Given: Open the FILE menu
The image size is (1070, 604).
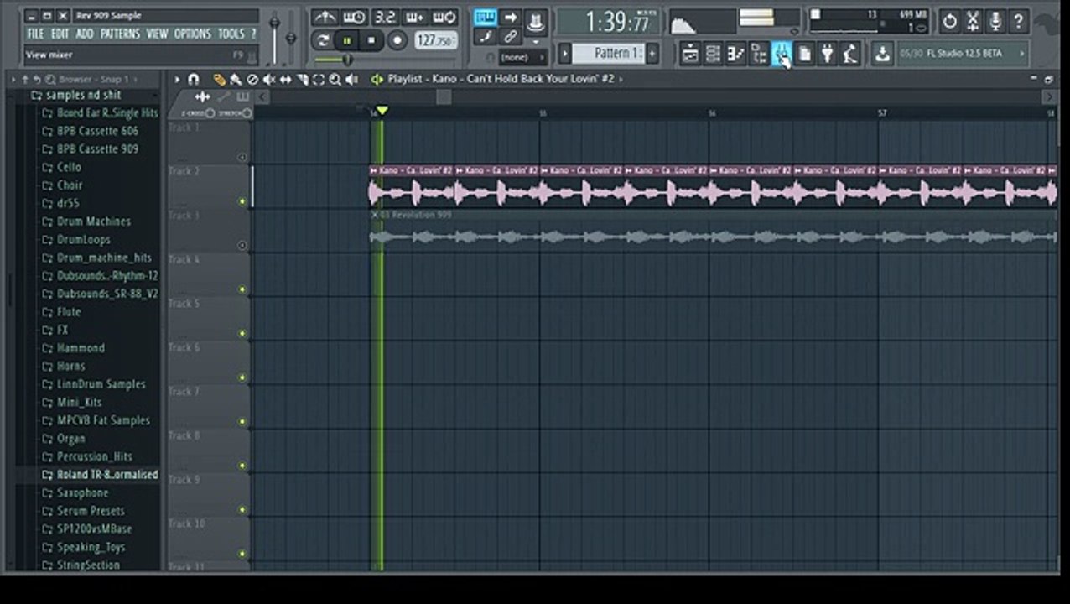Looking at the screenshot, I should (x=35, y=34).
